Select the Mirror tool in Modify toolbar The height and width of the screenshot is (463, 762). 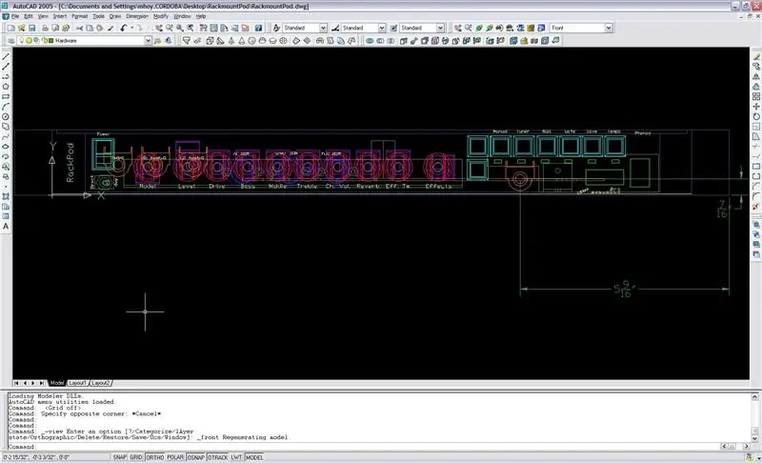click(x=756, y=76)
